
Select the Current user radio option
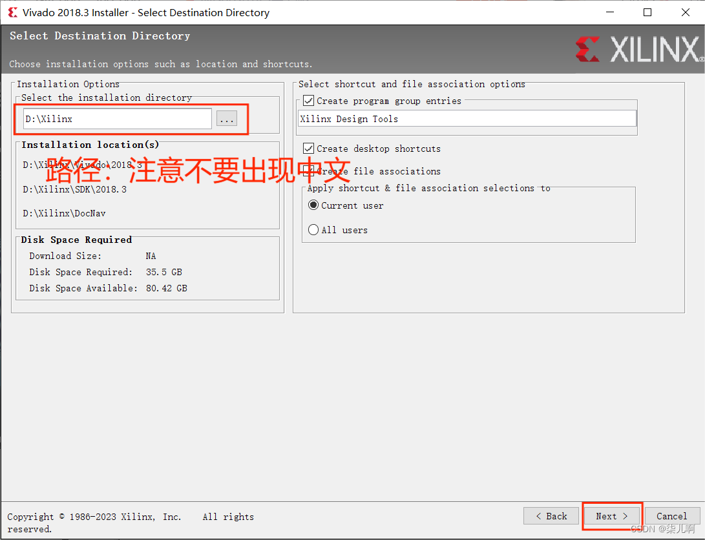point(313,205)
